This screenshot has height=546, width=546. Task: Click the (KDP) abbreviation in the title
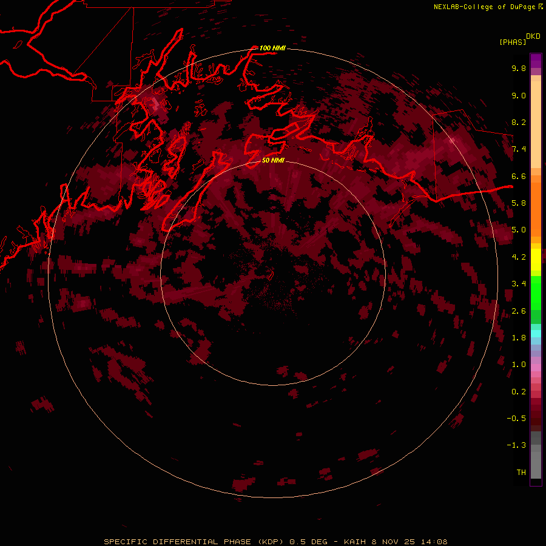pos(271,542)
